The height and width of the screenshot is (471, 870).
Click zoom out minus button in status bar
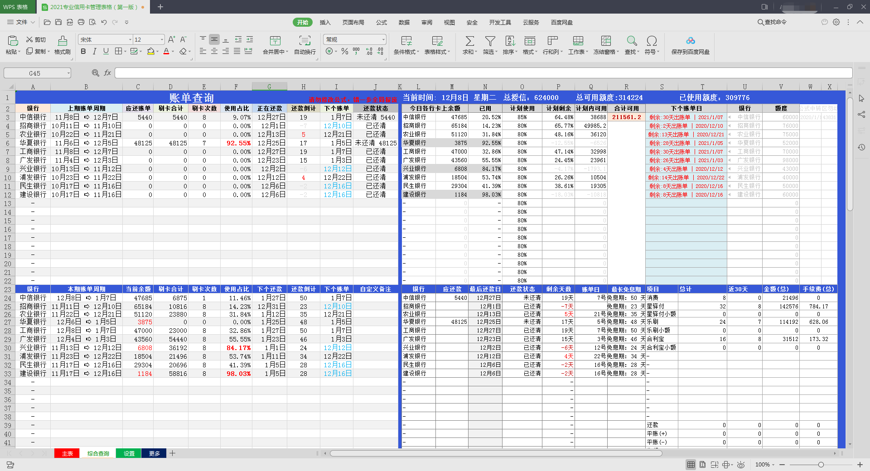click(782, 465)
